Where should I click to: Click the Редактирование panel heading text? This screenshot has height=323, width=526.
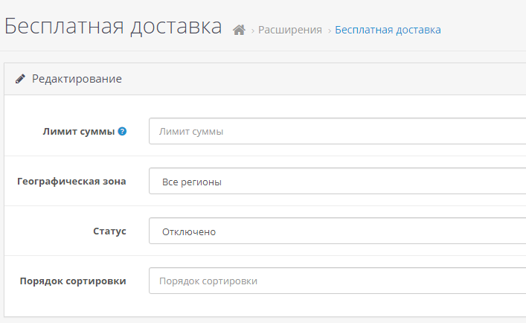coord(77,79)
